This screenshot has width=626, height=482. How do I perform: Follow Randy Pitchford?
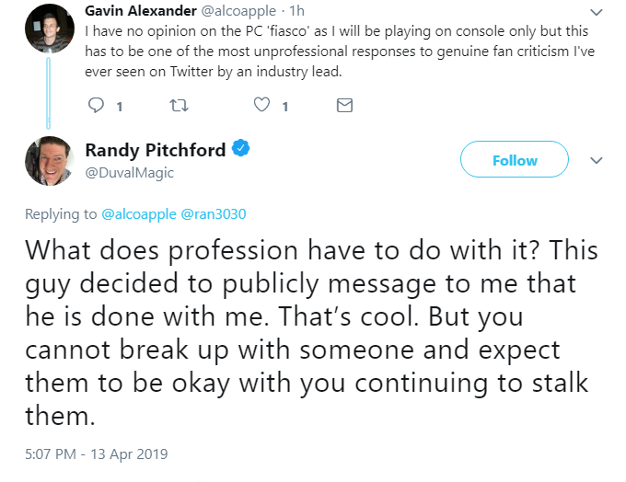point(515,159)
